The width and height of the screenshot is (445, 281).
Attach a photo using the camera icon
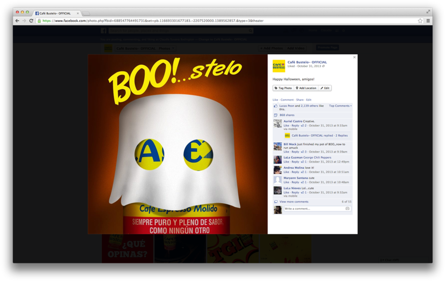tap(347, 209)
